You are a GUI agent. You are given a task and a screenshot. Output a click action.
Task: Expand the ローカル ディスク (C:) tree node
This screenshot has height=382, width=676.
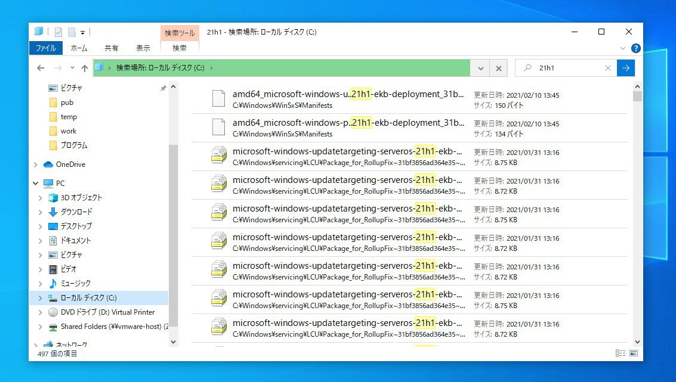coord(41,298)
